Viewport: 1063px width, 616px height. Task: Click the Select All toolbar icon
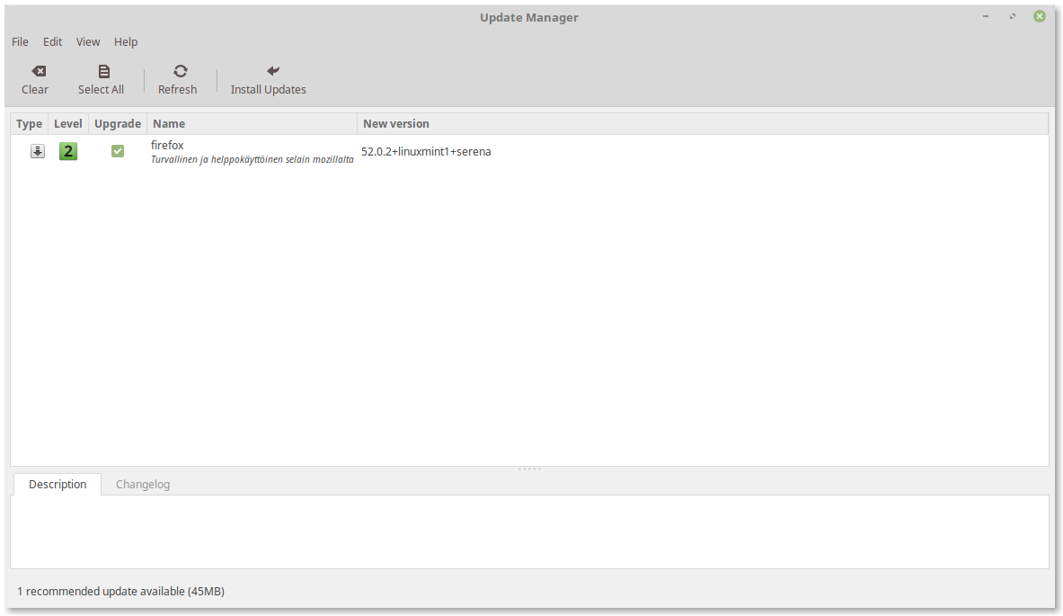(x=103, y=71)
